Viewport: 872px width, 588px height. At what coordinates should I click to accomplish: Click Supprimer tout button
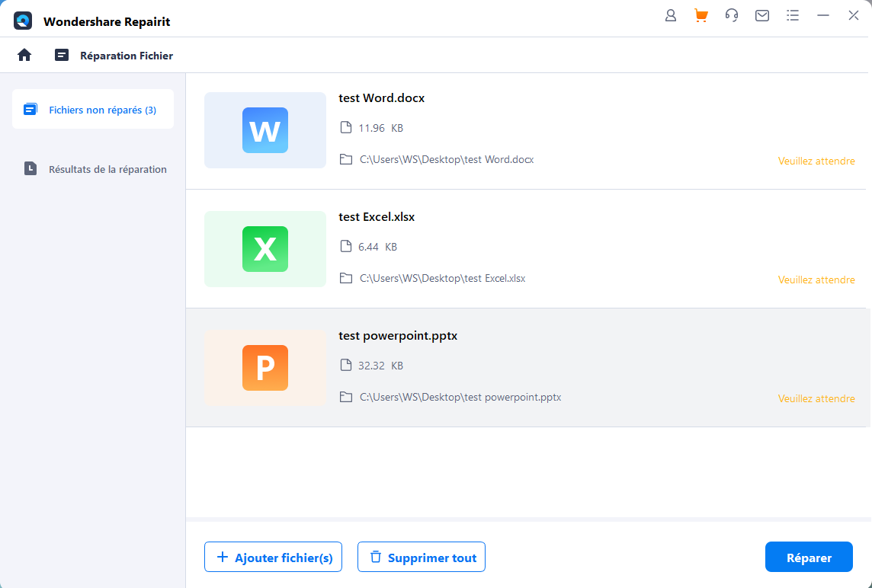422,557
